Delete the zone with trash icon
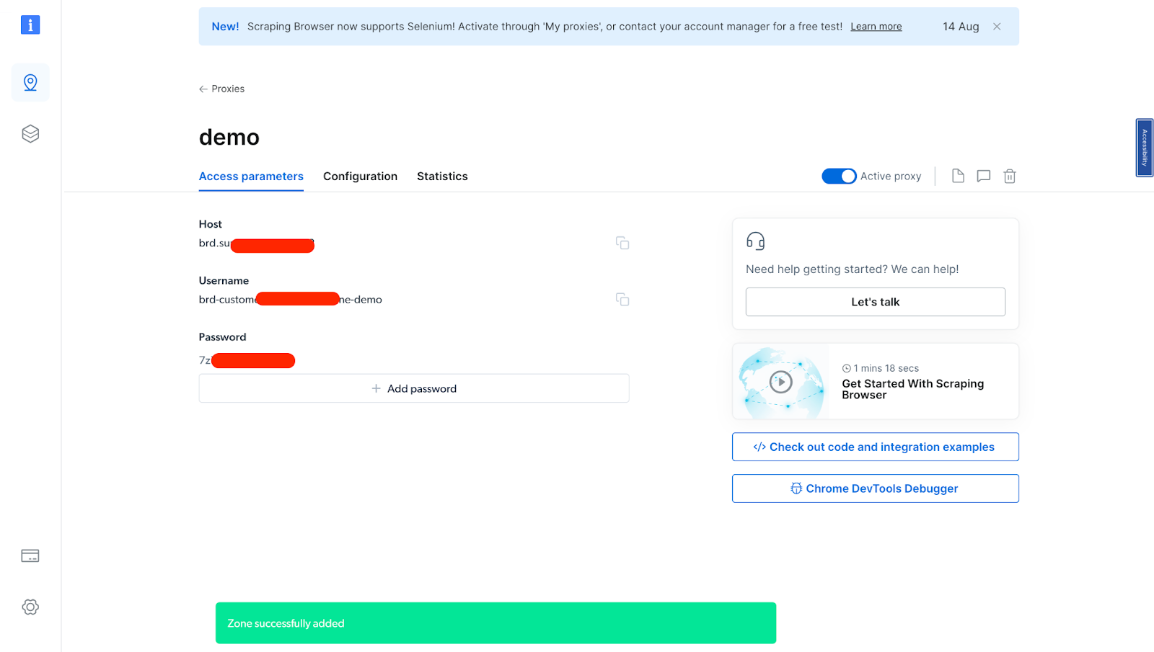The image size is (1154, 652). [x=1010, y=176]
